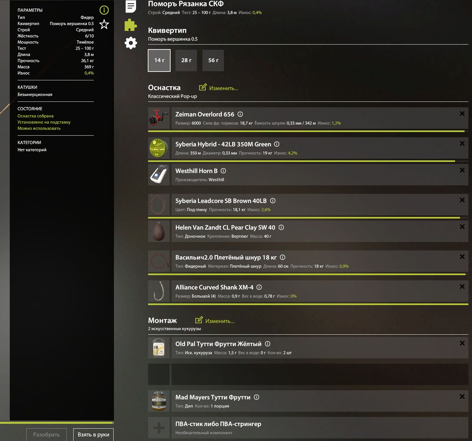
Task: Click the Поморъ Рязанка СКФ rod title
Action: pos(186,4)
